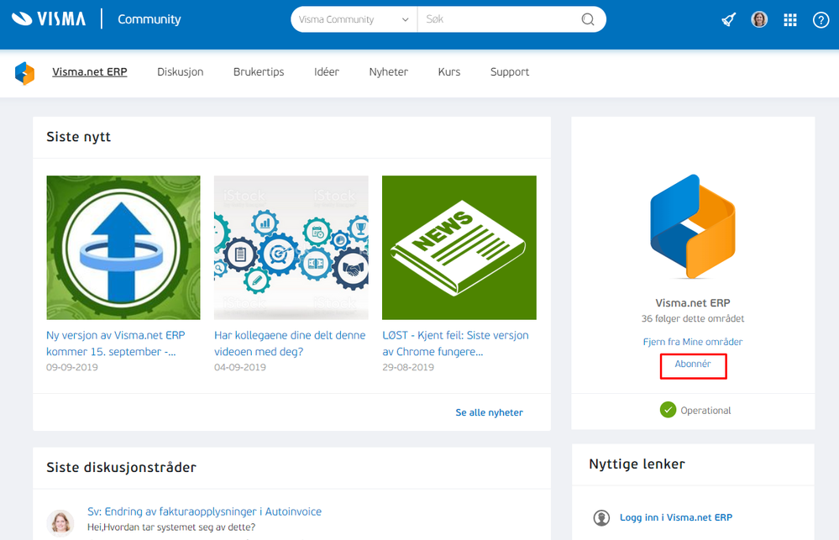
Task: Click the Abonnér subscribe link
Action: (692, 364)
